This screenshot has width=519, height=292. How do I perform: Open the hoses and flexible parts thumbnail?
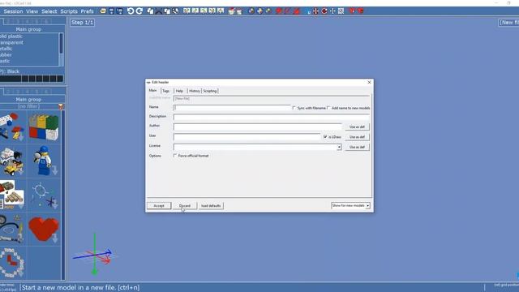tap(12, 229)
